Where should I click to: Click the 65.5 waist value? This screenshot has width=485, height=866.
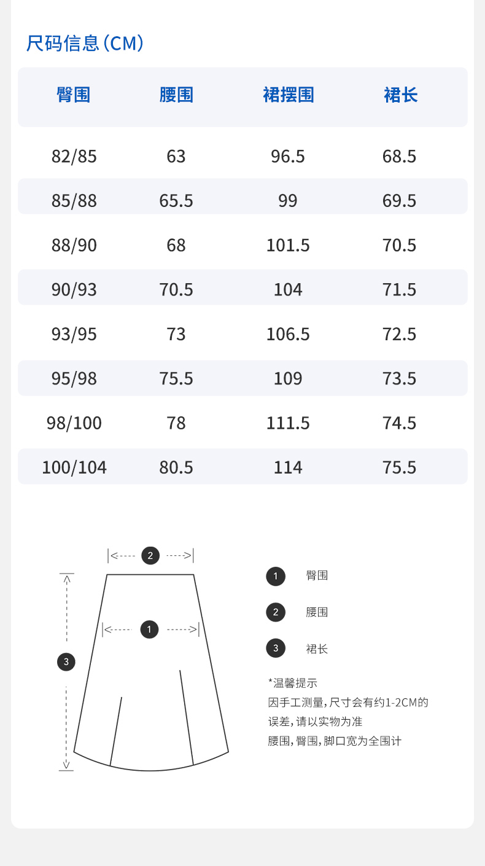tap(176, 201)
